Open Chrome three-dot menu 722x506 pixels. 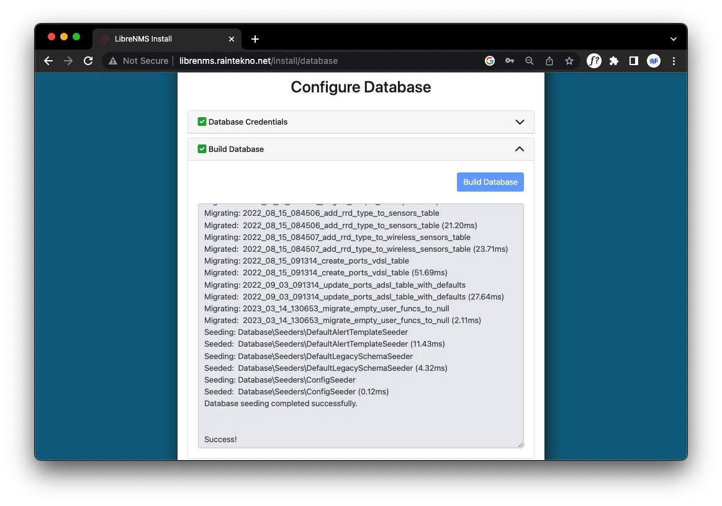(674, 61)
